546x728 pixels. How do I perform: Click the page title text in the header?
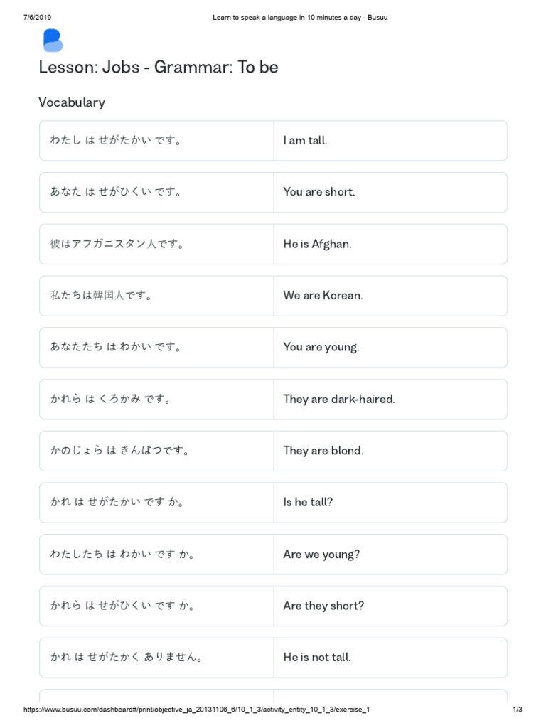tap(300, 18)
